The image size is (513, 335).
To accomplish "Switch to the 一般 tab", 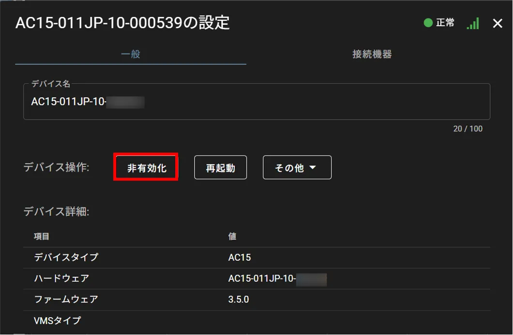I will click(x=131, y=54).
